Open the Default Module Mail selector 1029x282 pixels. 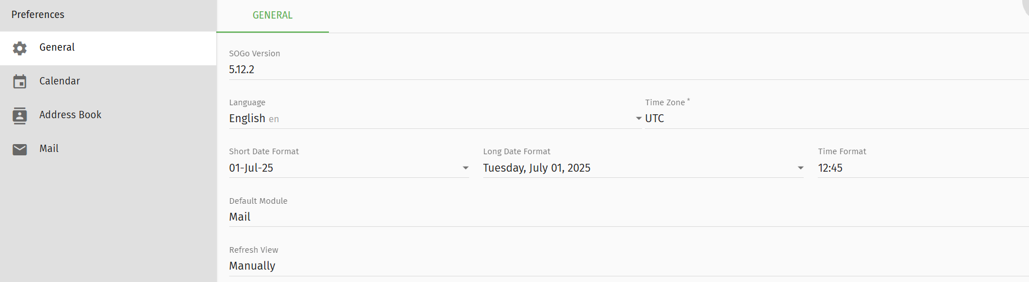tap(629, 217)
